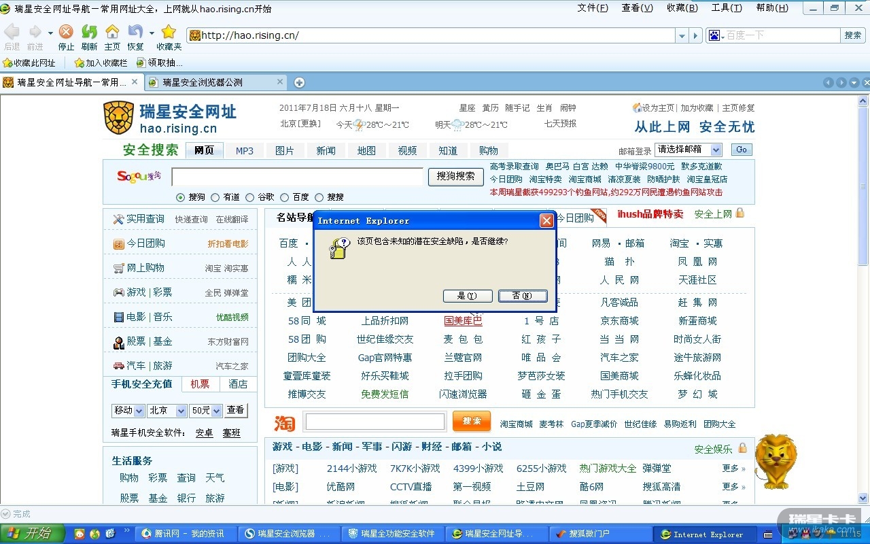Open the 收藏夹 favorites star icon

click(x=169, y=32)
